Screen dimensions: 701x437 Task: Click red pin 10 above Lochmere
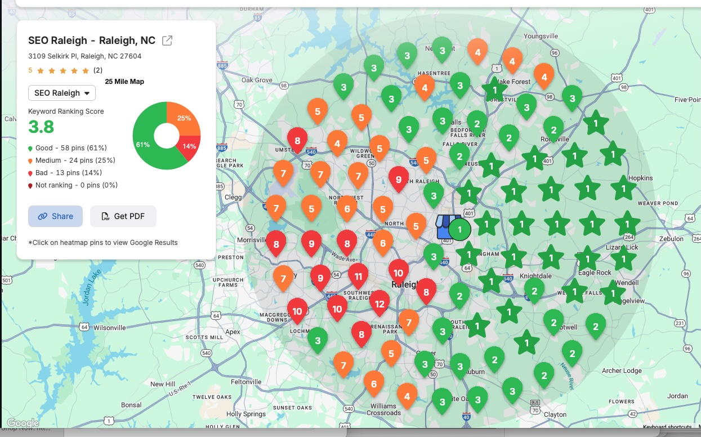tap(297, 311)
